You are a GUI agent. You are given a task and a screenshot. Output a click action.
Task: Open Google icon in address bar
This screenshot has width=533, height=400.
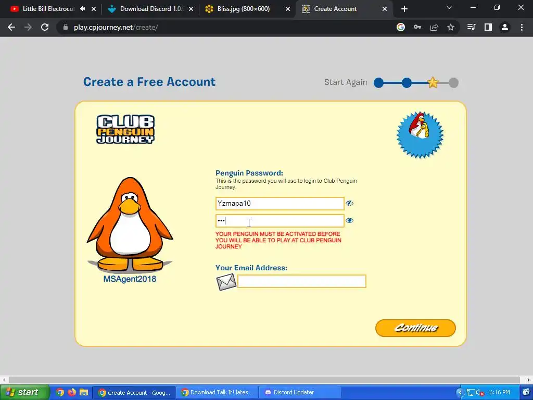pos(401,27)
